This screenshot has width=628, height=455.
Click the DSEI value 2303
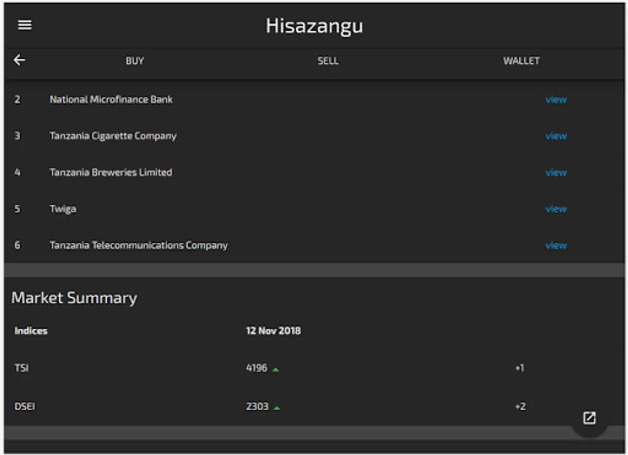pos(257,406)
